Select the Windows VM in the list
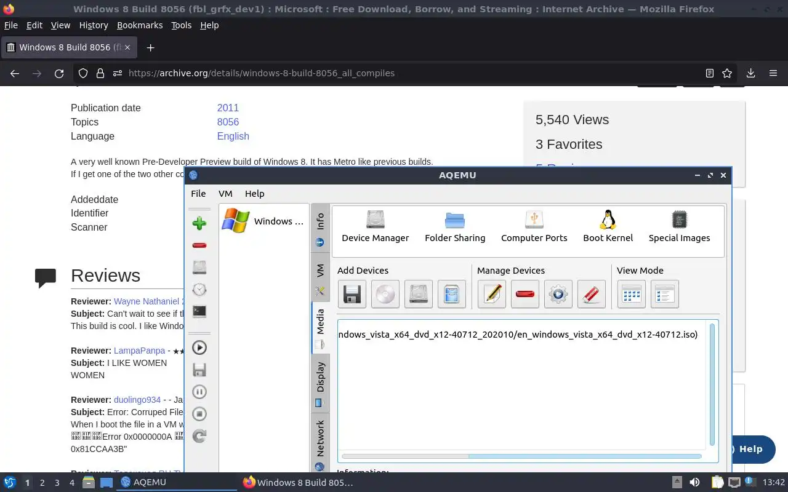 pos(263,221)
